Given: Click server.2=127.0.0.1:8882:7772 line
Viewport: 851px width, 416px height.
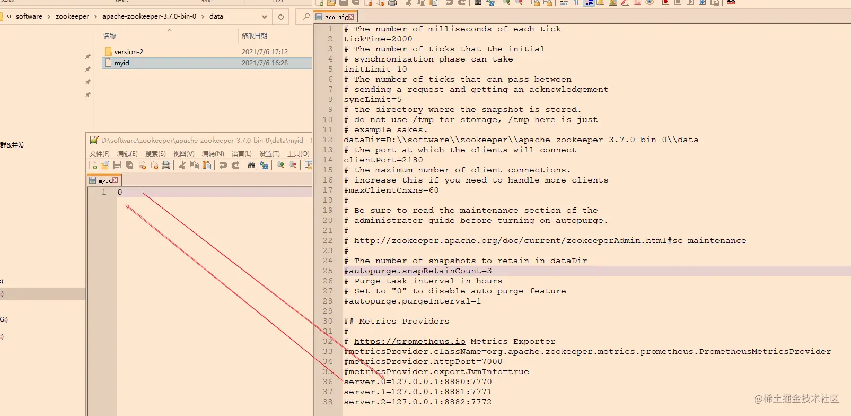Looking at the screenshot, I should tap(418, 402).
